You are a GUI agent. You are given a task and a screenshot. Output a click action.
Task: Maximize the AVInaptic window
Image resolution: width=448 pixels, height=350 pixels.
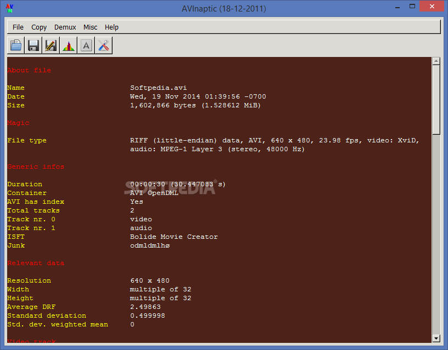[412, 6]
